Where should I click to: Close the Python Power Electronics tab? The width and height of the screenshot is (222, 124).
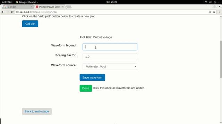coord(63,7)
